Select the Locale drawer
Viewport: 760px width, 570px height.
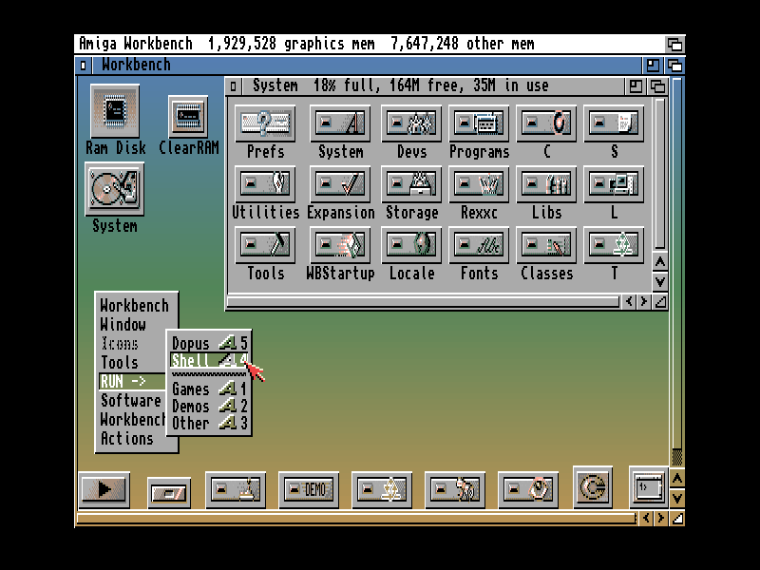[411, 245]
